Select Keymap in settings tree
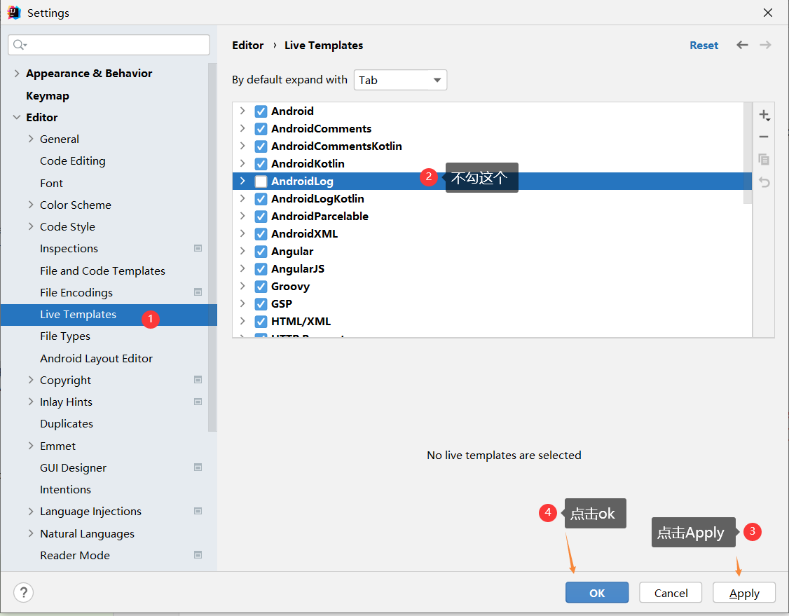The image size is (789, 616). click(48, 95)
